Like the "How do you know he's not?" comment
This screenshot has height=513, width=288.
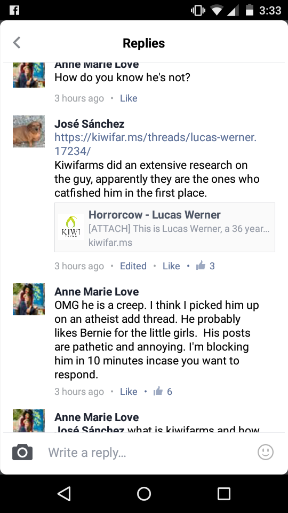[x=129, y=98]
